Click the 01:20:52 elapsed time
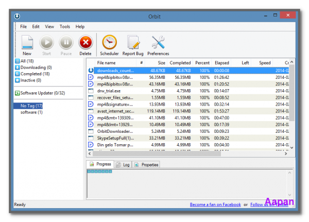Screen dimensions: 309x222 click(221, 84)
